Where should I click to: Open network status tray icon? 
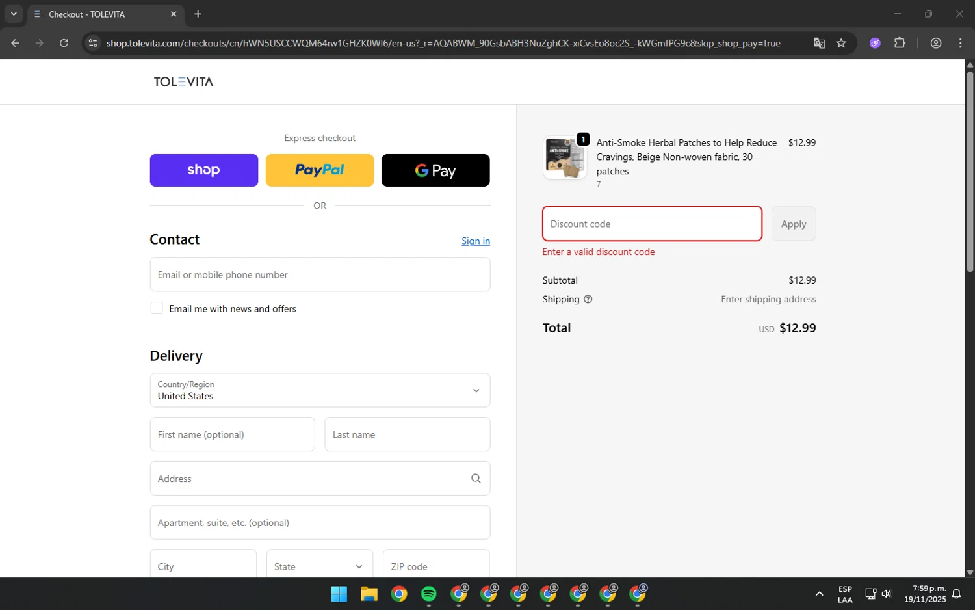pyautogui.click(x=870, y=593)
